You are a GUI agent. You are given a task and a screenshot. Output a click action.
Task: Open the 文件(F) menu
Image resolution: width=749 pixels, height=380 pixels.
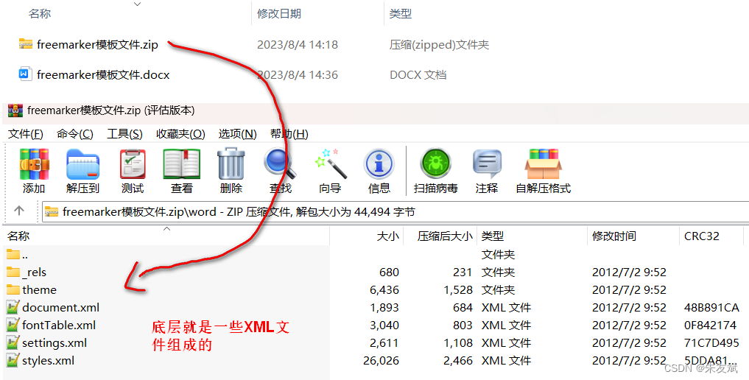coord(26,134)
